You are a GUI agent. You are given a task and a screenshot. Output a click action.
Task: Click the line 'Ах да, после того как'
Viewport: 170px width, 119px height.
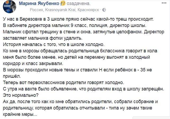(80, 102)
